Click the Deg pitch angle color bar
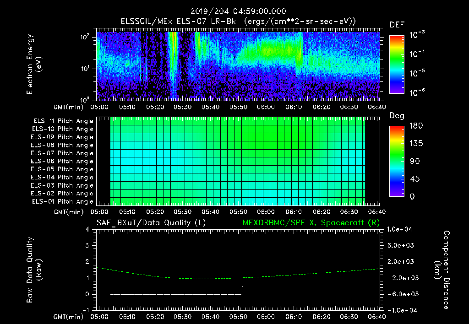Viewport: 469px width, 324px height. coord(397,161)
